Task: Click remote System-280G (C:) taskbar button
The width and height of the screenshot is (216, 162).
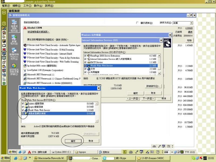Action: click(x=62, y=152)
